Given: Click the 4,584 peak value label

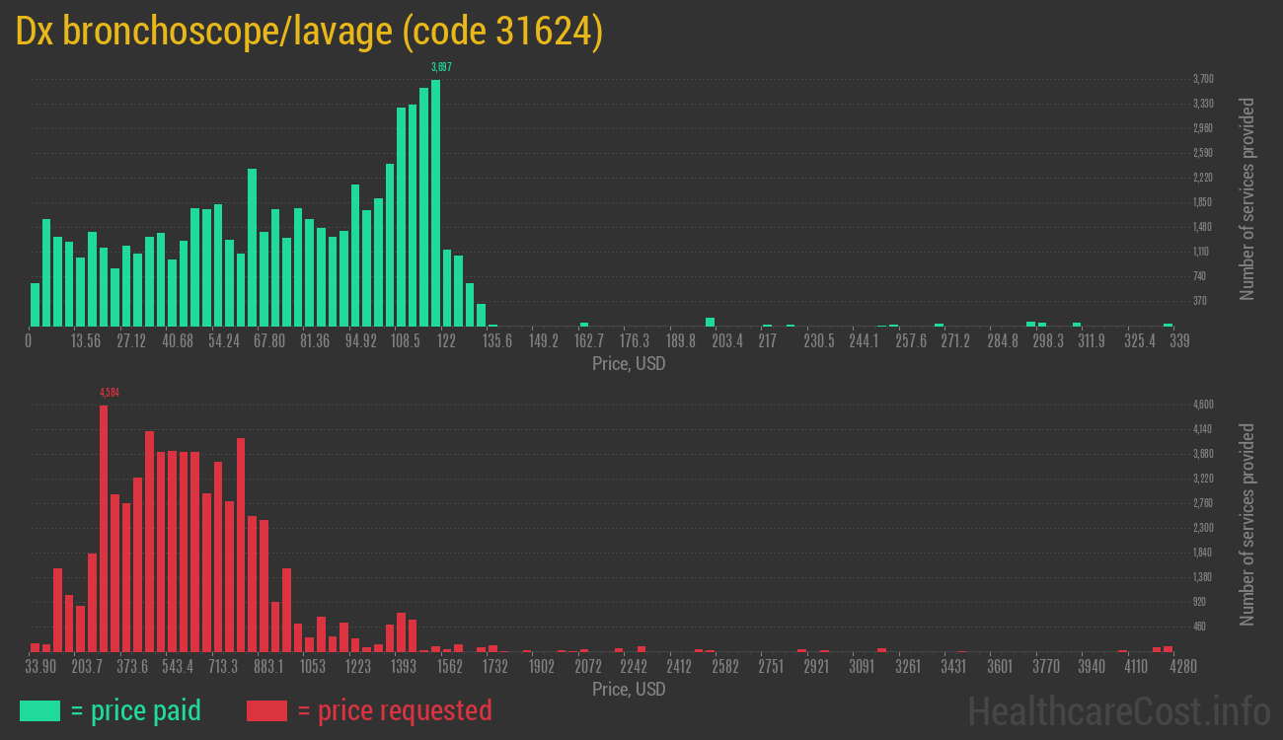Looking at the screenshot, I should tap(110, 393).
